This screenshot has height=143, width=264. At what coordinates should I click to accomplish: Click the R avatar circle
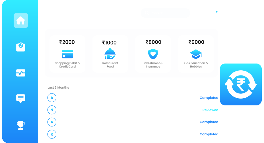click(x=52, y=134)
